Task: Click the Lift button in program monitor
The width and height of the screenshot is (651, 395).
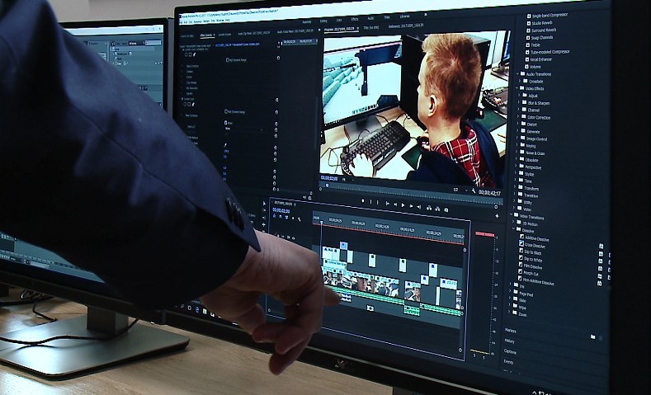Action: (429, 209)
